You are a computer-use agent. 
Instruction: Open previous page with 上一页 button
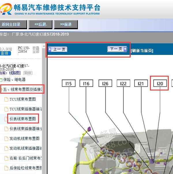(x=58, y=49)
